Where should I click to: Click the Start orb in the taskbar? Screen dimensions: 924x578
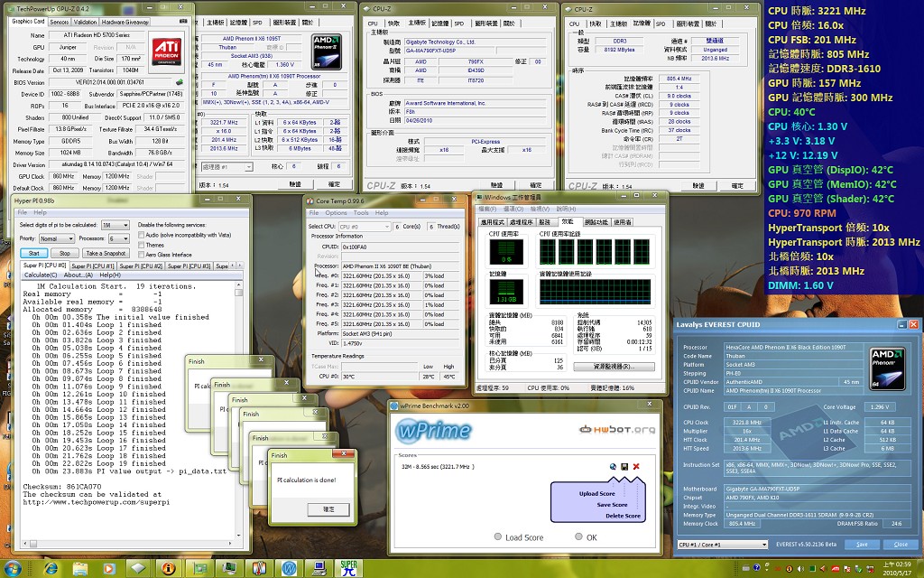coord(13,568)
